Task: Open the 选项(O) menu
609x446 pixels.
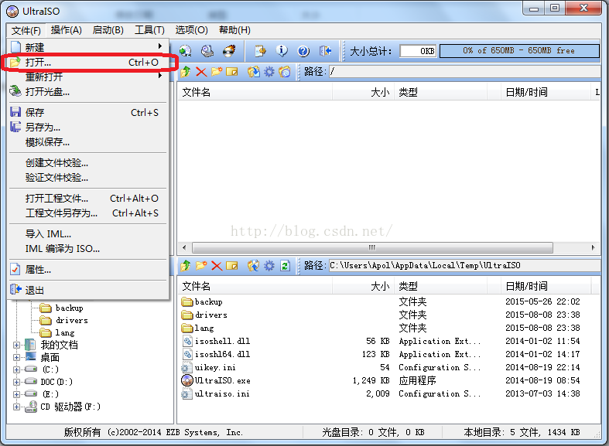Action: [x=191, y=30]
